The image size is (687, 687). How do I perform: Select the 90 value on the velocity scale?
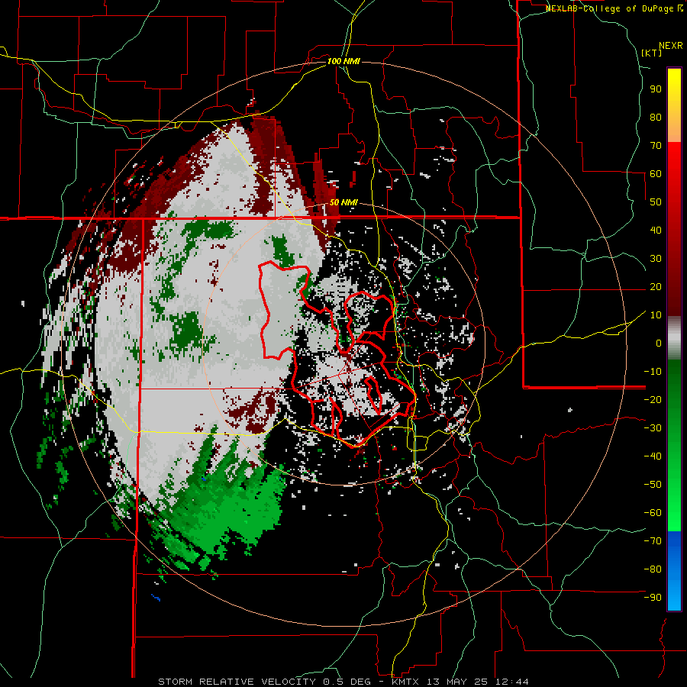pos(656,89)
